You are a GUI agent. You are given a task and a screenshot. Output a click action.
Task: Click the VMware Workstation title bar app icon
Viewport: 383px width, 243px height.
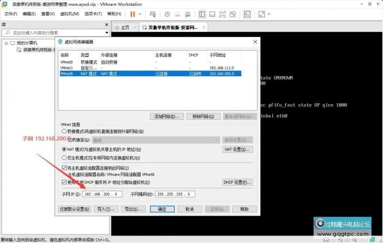click(4, 4)
